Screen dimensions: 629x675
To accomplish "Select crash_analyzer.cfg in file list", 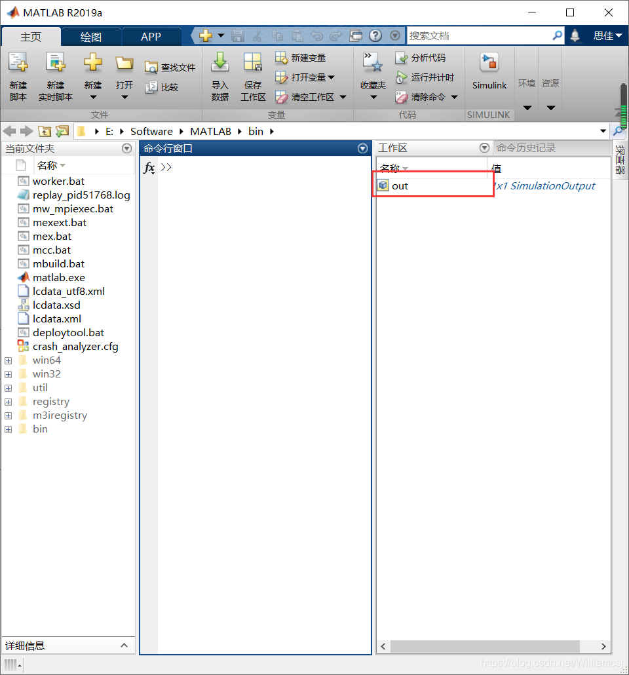I will 75,347.
